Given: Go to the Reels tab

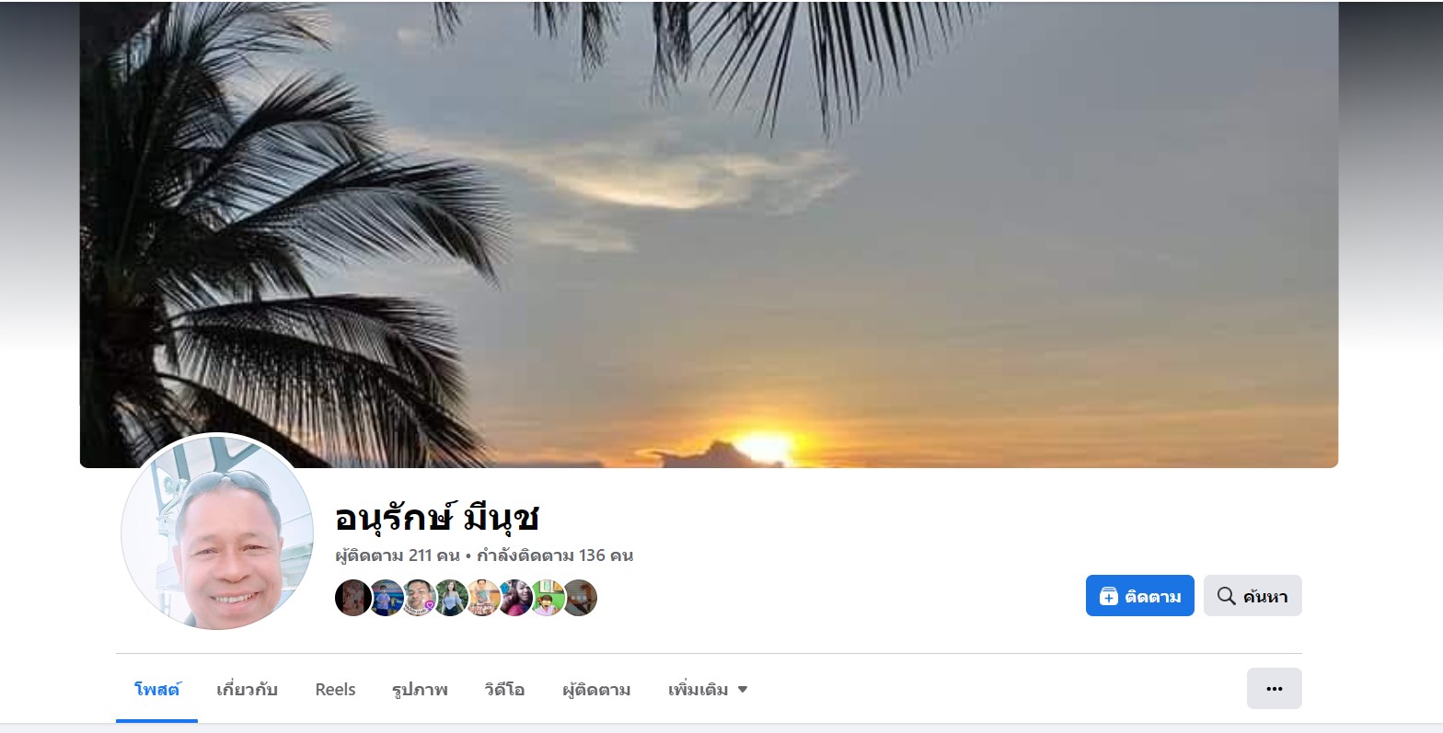Looking at the screenshot, I should click(335, 689).
